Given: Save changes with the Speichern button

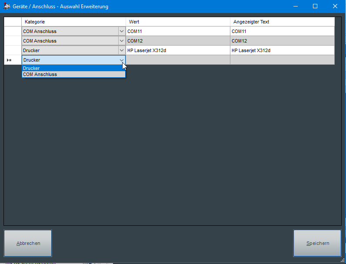Looking at the screenshot, I should click(317, 243).
